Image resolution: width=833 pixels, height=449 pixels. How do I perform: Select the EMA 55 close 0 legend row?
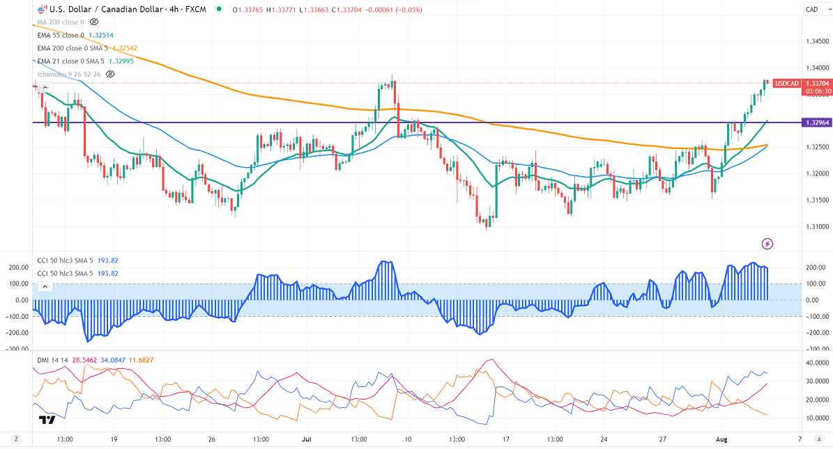(x=75, y=35)
